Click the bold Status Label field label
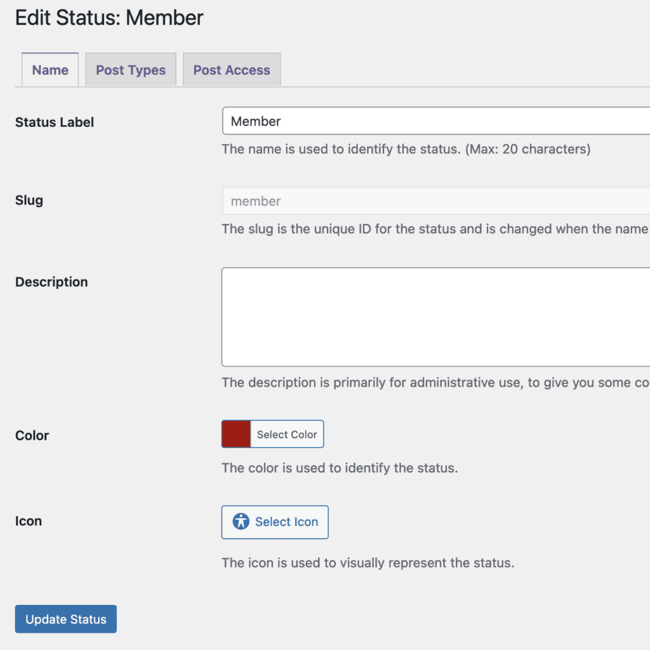The height and width of the screenshot is (650, 650). point(55,123)
